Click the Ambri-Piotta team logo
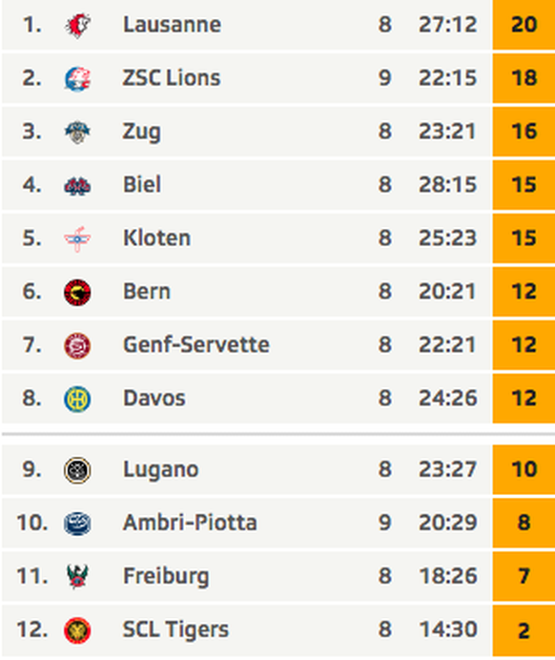555x660 pixels. [77, 524]
